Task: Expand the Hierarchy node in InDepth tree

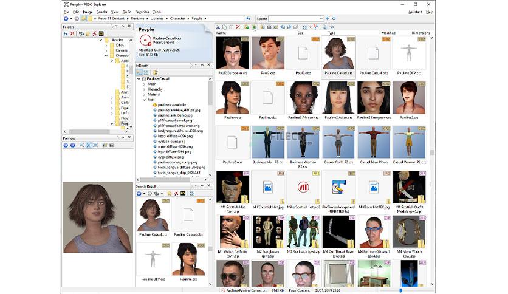Action: click(144, 89)
